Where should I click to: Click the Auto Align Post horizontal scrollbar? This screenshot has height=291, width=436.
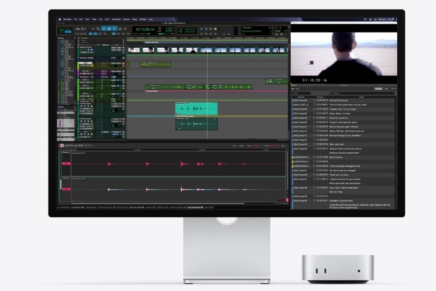[x=157, y=204]
